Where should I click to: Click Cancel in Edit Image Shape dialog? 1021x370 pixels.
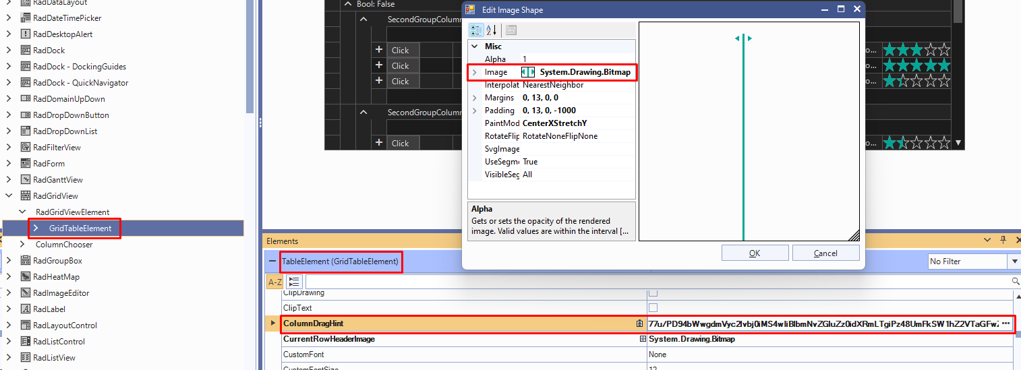pyautogui.click(x=825, y=253)
